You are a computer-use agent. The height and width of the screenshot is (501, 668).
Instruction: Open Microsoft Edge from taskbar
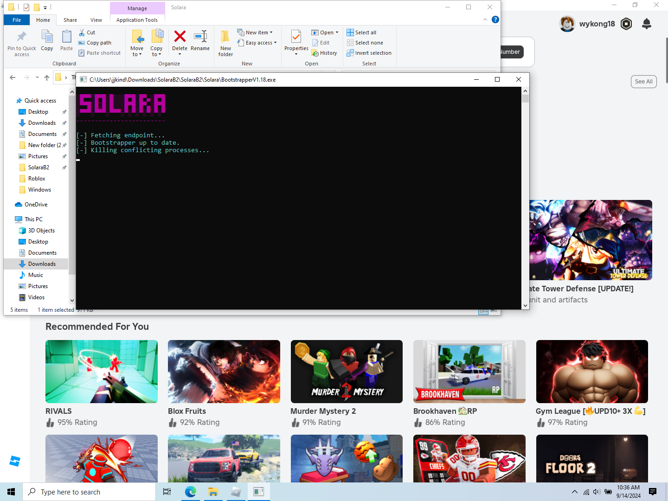pyautogui.click(x=190, y=492)
